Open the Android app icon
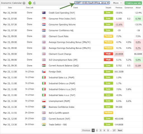This screenshot has width=143, height=134. coord(30,3)
